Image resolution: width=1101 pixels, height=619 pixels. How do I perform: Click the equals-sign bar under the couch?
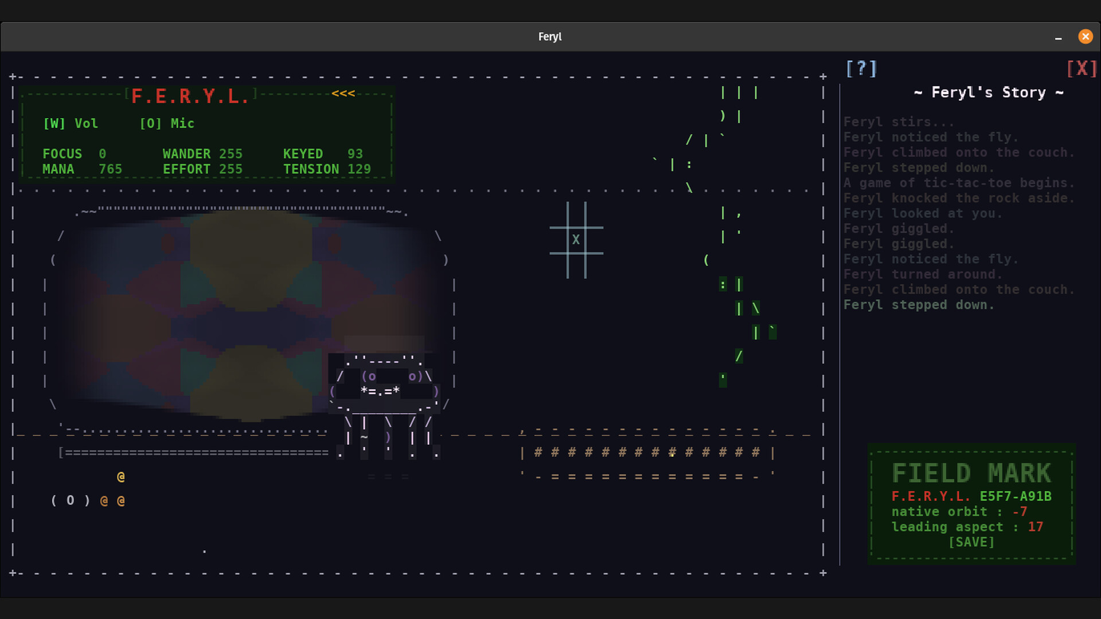click(x=195, y=453)
